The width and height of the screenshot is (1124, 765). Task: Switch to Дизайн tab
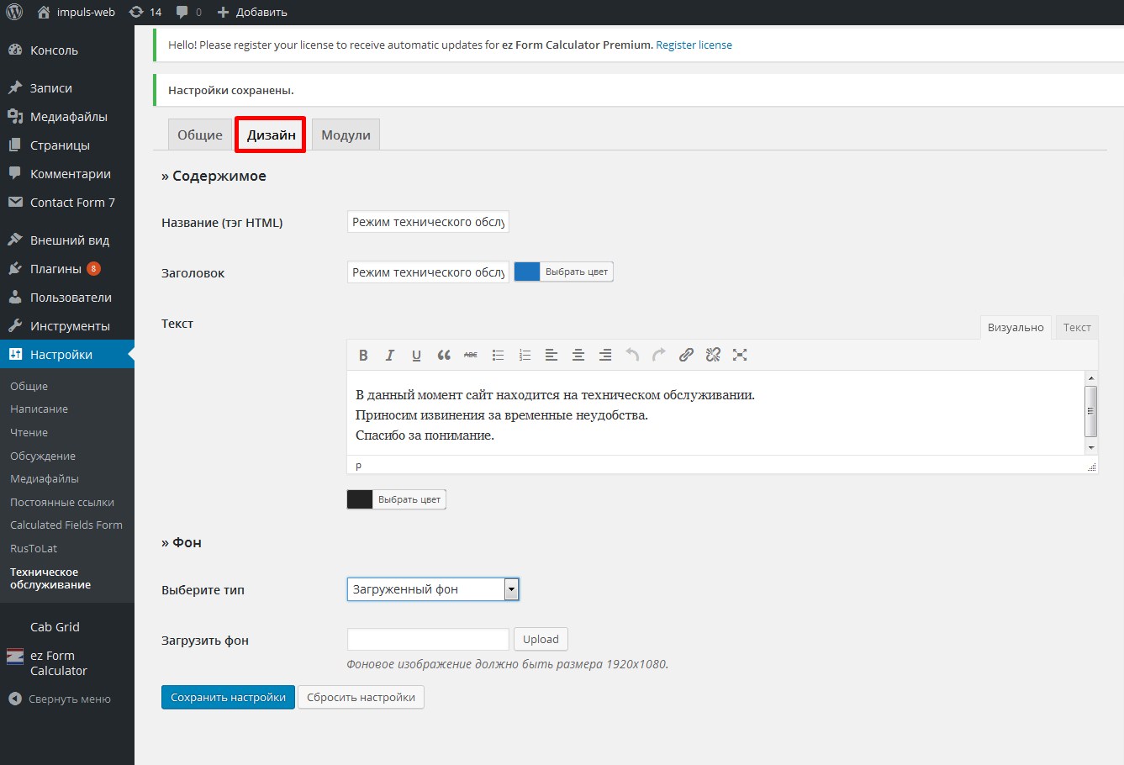271,135
